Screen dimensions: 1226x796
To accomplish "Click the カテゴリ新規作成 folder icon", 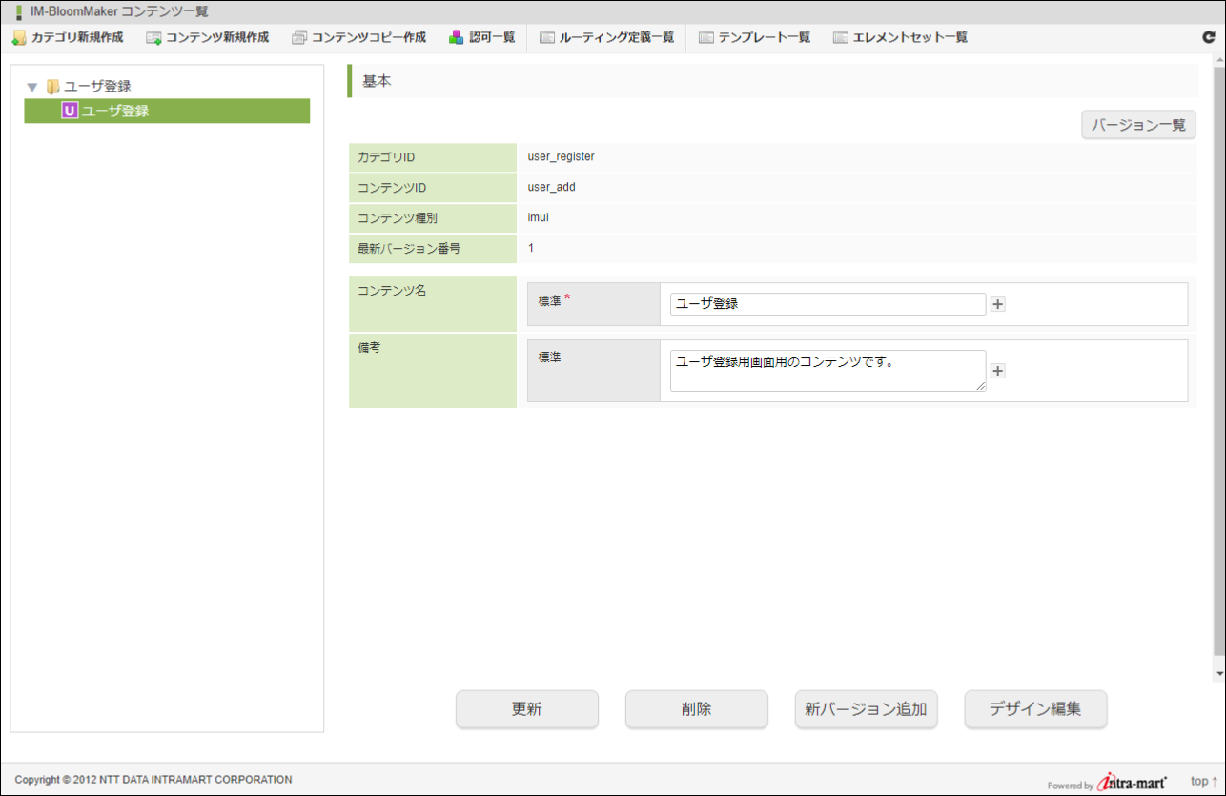I will click(19, 38).
